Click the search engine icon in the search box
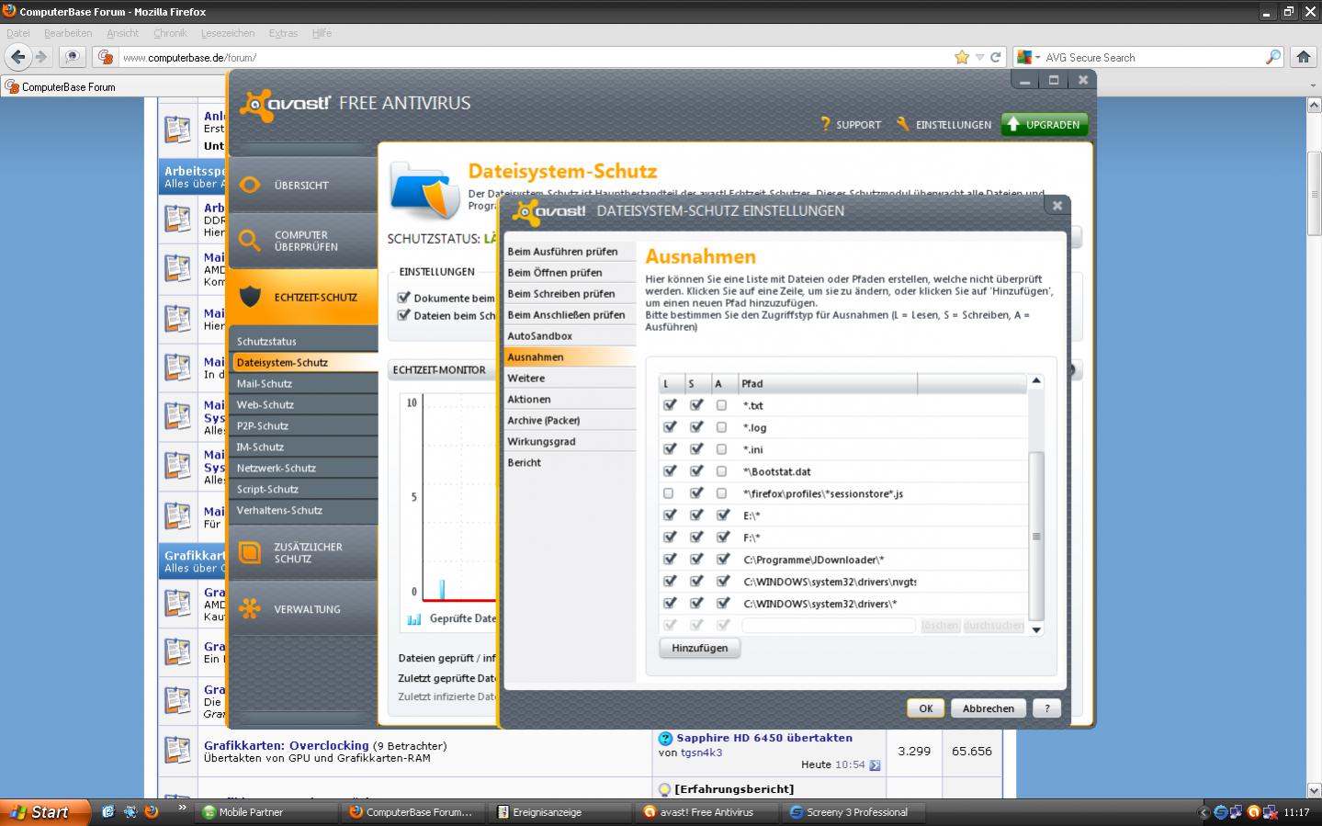1322x826 pixels. [x=1023, y=57]
